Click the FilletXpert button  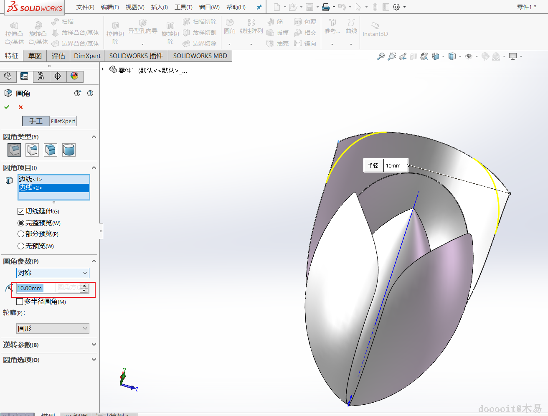[x=63, y=121]
